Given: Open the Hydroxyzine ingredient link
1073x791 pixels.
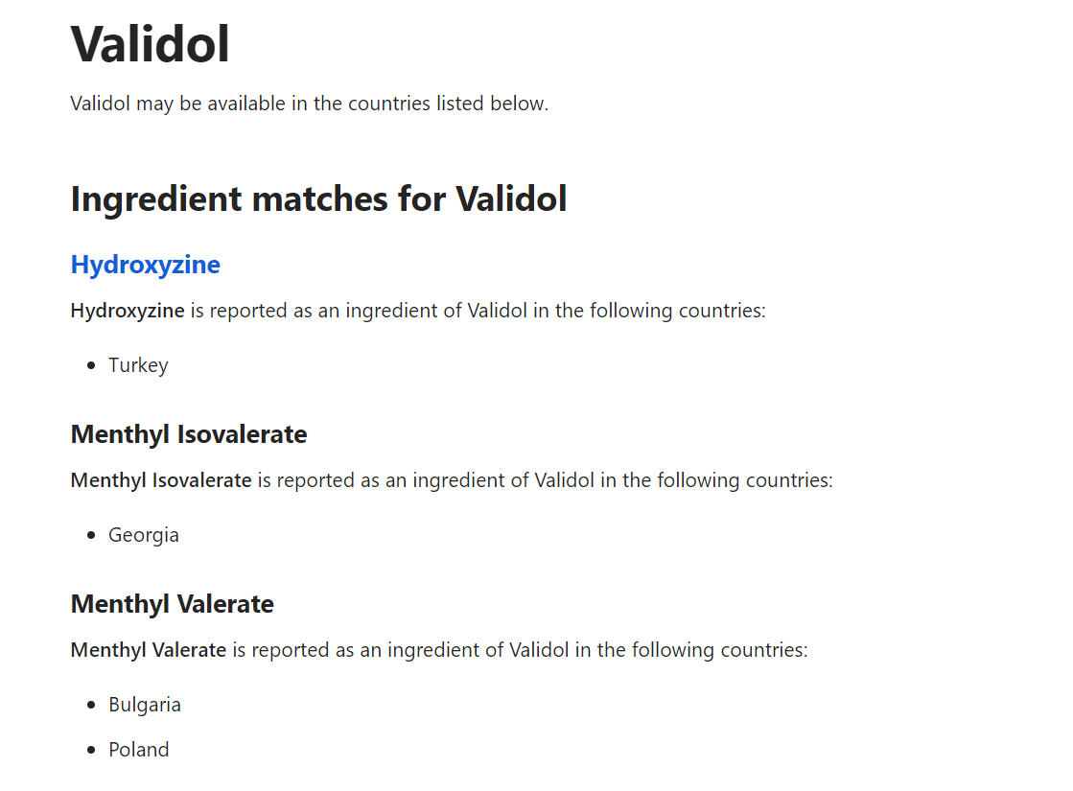Looking at the screenshot, I should (x=145, y=265).
